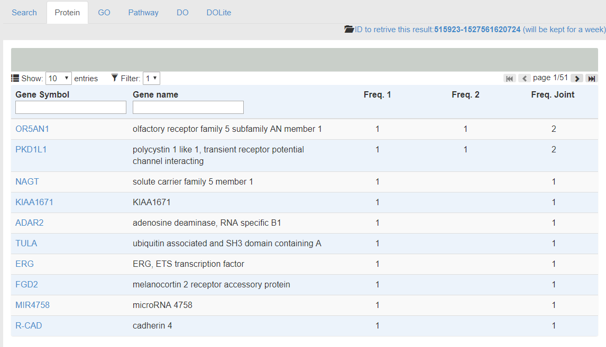Click the Gene name filter text box

(188, 108)
